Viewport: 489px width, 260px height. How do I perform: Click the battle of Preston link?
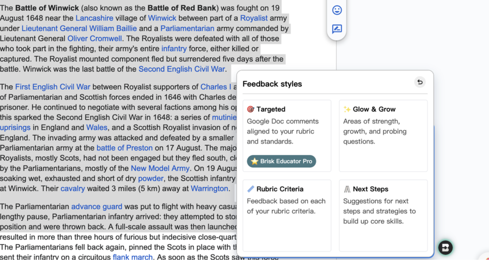(125, 148)
